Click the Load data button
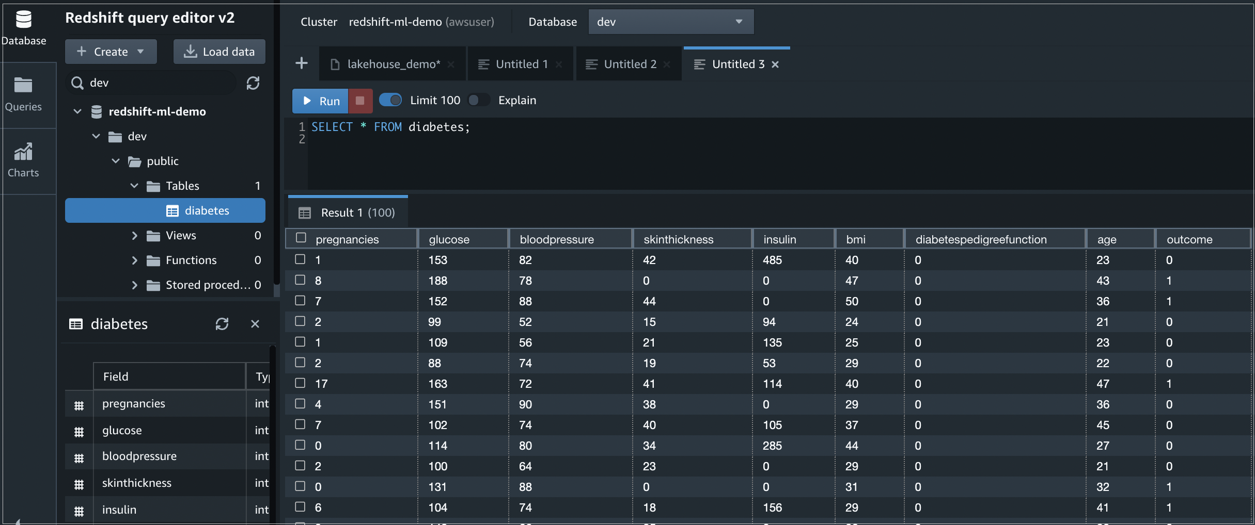 pos(219,52)
